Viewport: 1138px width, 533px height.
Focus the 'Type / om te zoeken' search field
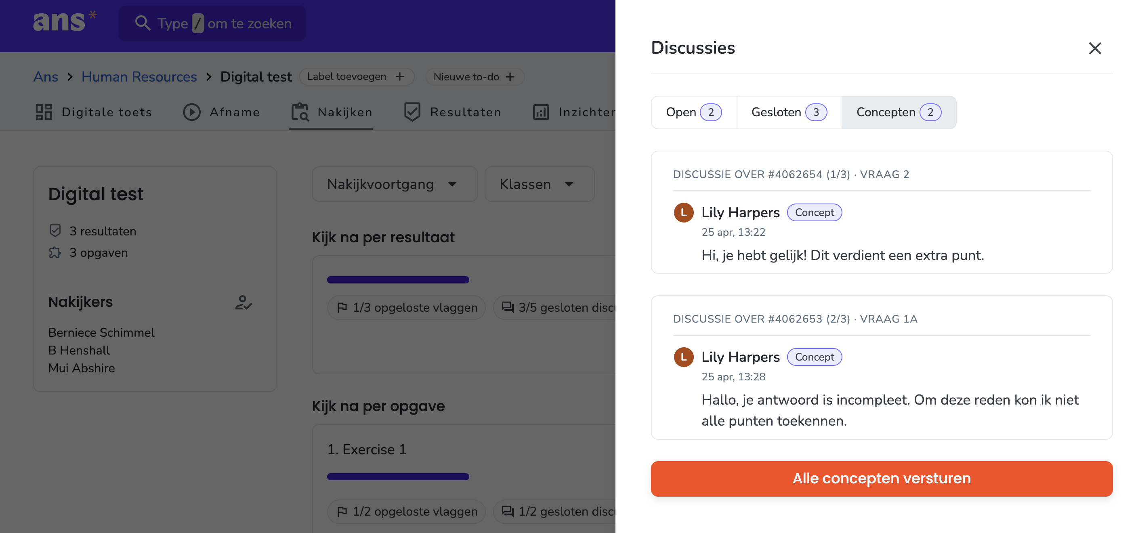[x=212, y=23]
